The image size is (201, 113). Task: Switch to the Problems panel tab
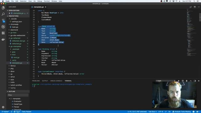point(36,81)
